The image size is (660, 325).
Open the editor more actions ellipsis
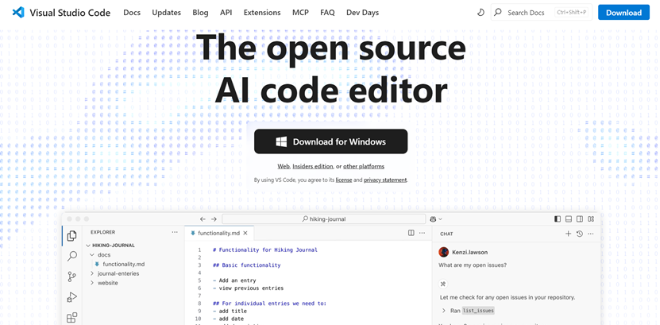tap(422, 233)
